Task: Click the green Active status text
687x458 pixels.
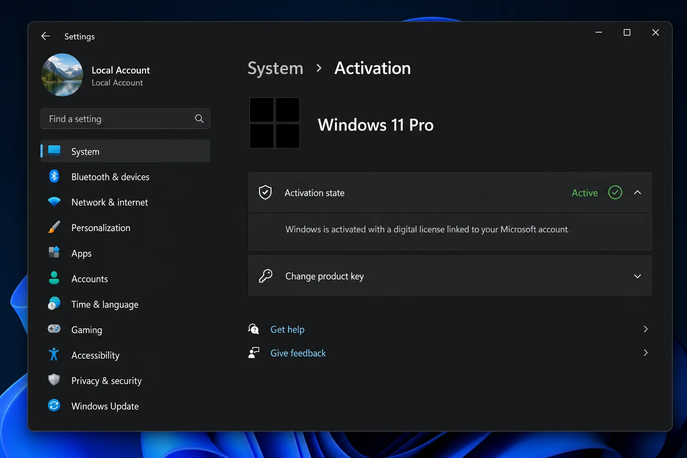Action: (585, 193)
